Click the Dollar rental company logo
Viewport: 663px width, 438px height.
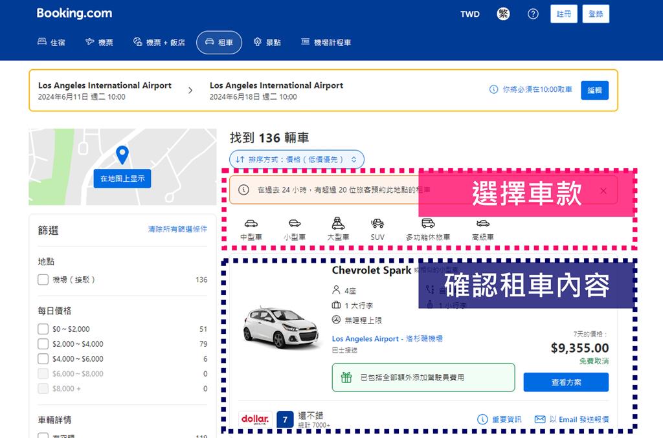[x=255, y=419]
